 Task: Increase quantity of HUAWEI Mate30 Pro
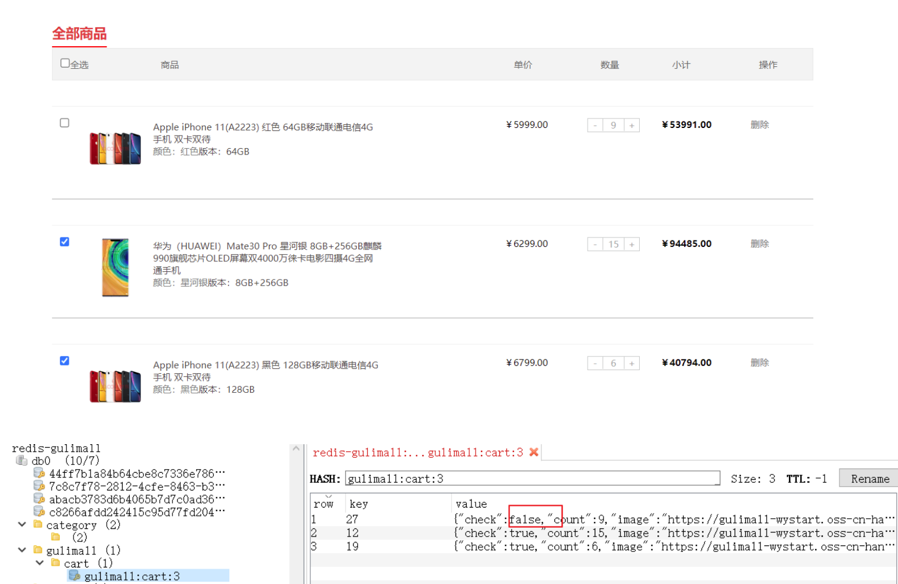click(x=632, y=244)
